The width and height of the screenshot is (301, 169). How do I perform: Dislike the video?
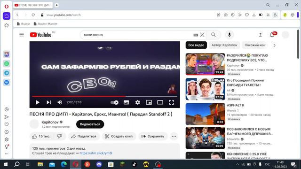59,136
